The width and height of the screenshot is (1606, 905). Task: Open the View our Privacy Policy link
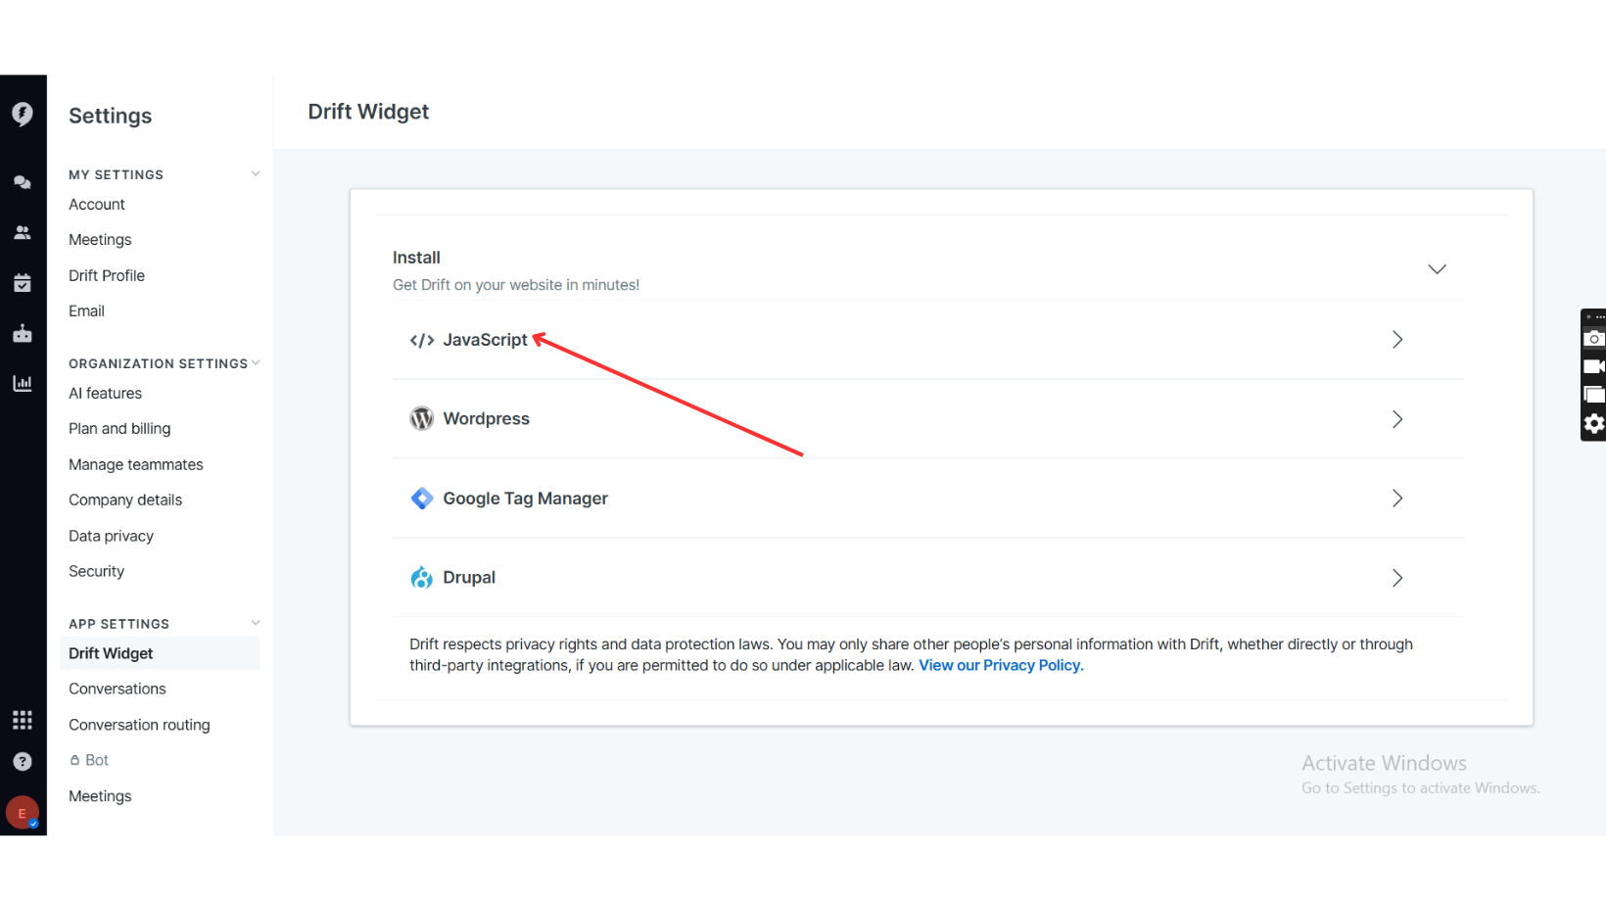point(1001,666)
